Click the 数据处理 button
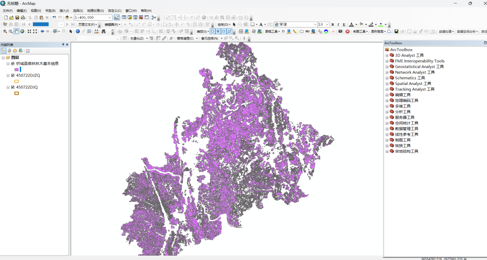The width and height of the screenshot is (487, 260). point(446,31)
